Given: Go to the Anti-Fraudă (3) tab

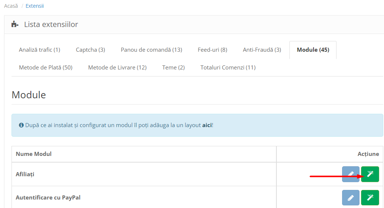Looking at the screenshot, I should tap(262, 50).
